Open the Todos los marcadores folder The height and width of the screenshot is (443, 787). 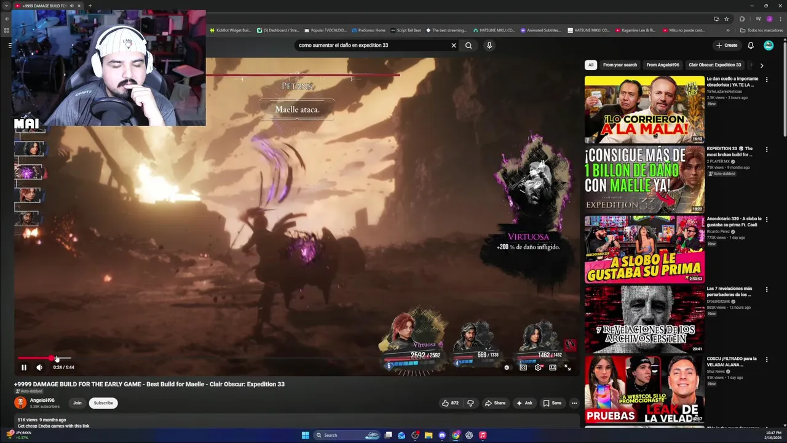761,30
